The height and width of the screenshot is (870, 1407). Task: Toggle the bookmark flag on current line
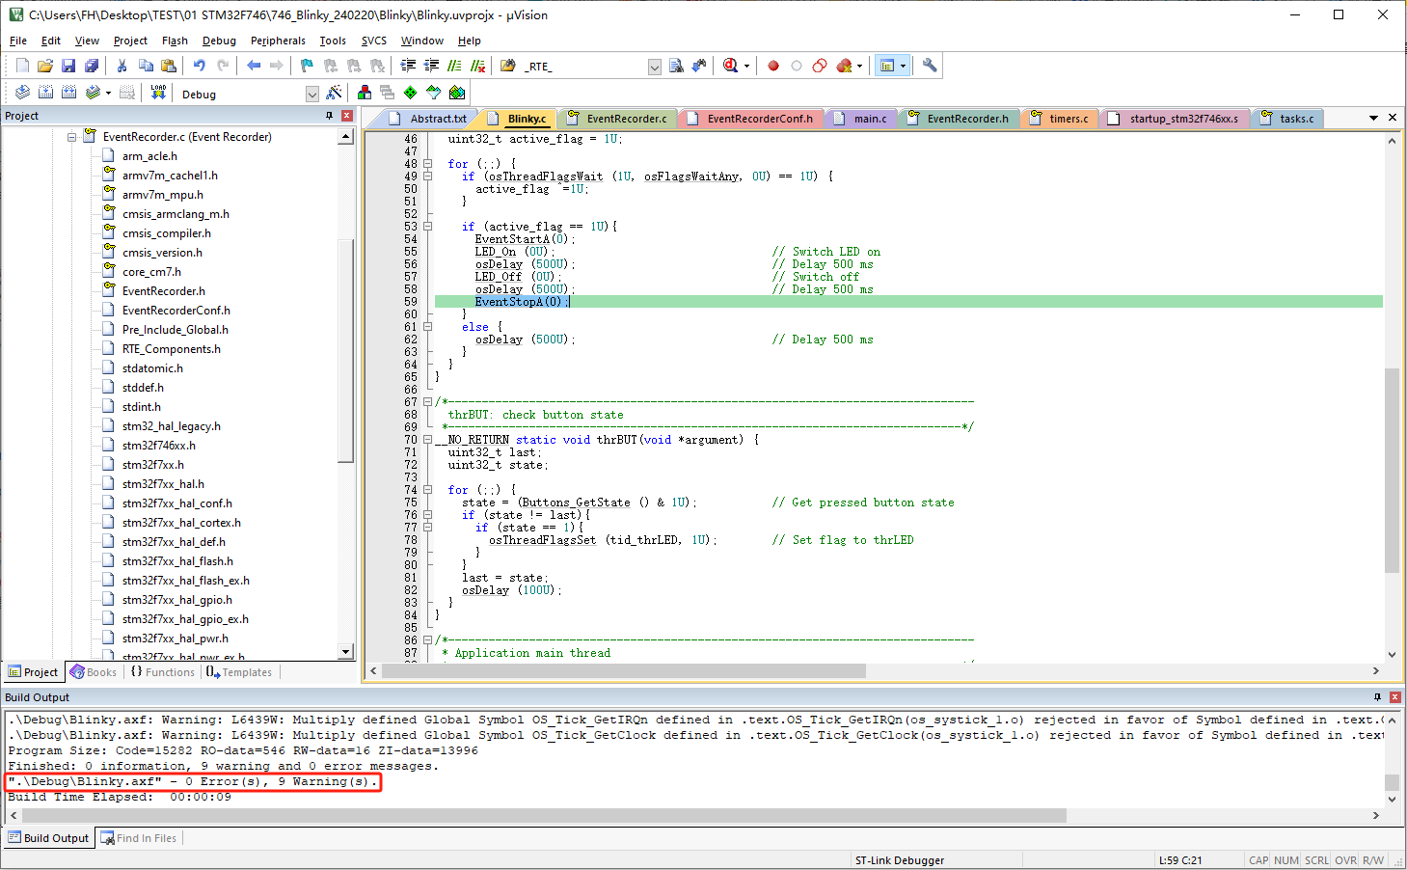click(x=307, y=66)
